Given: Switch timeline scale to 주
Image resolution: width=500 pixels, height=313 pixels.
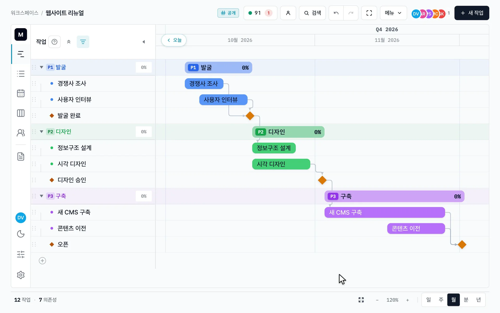Looking at the screenshot, I should pyautogui.click(x=441, y=300).
